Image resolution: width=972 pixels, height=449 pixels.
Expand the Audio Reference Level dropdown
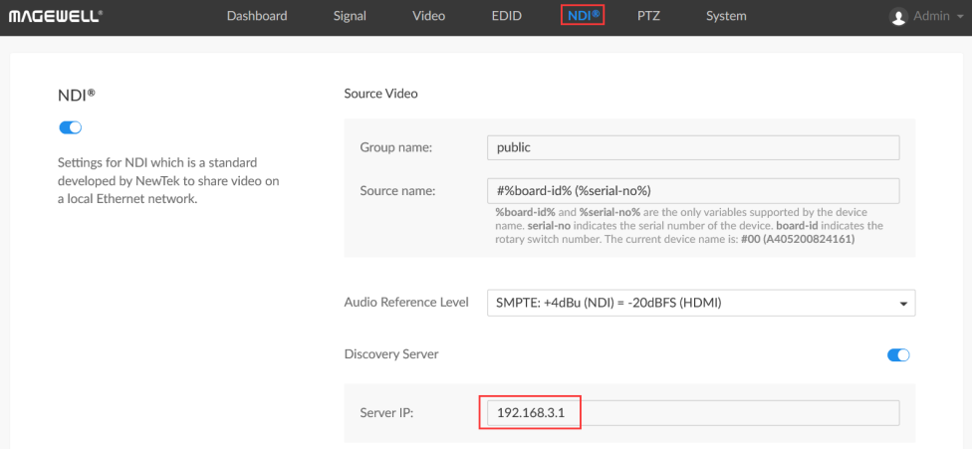[701, 303]
